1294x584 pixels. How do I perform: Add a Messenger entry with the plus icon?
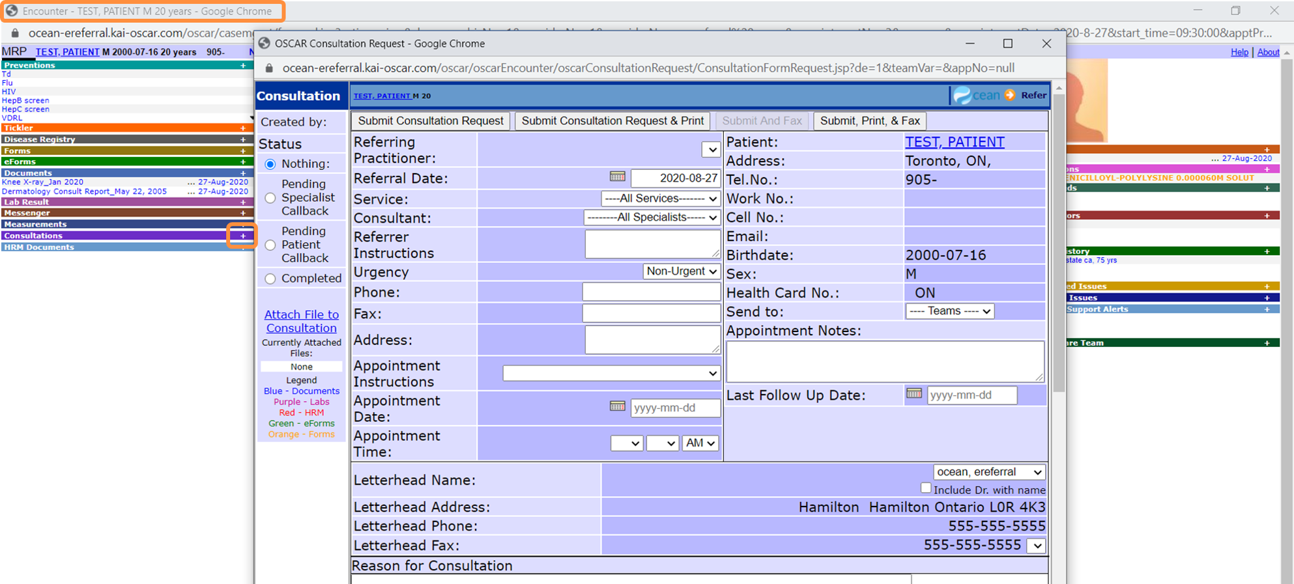[243, 213]
